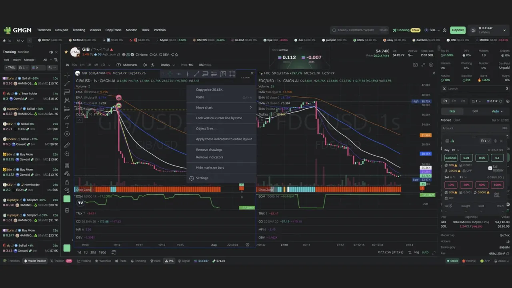
Task: Select Object Tree... in context menu
Action: click(x=206, y=128)
